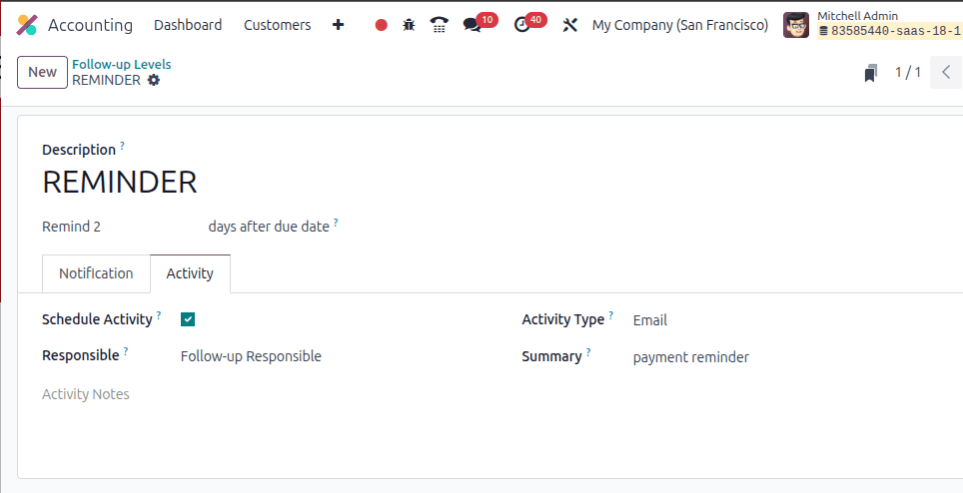Screen dimensions: 963x493
Task: Show help tooltip for Responsible
Action: click(125, 351)
